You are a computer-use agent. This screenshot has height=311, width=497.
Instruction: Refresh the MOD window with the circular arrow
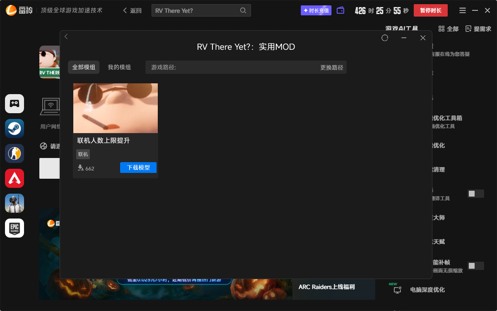click(x=385, y=38)
